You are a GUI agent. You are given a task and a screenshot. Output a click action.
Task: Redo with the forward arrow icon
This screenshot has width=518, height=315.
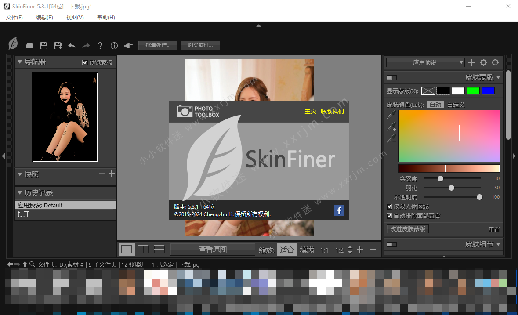click(86, 46)
